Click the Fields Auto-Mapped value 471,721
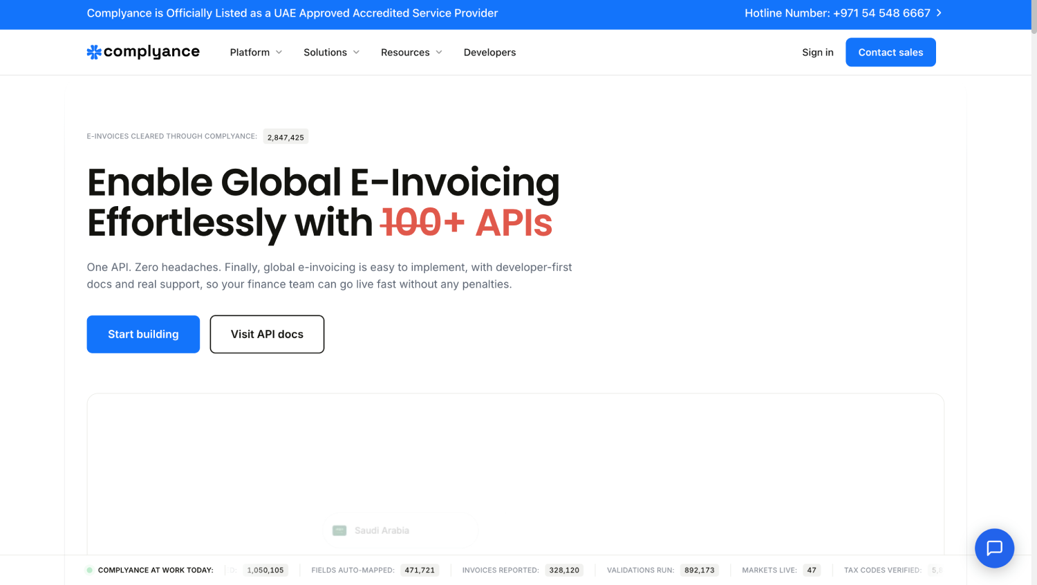 click(420, 570)
